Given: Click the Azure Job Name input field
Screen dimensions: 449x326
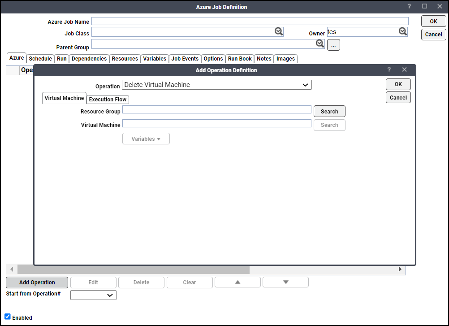Looking at the screenshot, I should 250,21.
